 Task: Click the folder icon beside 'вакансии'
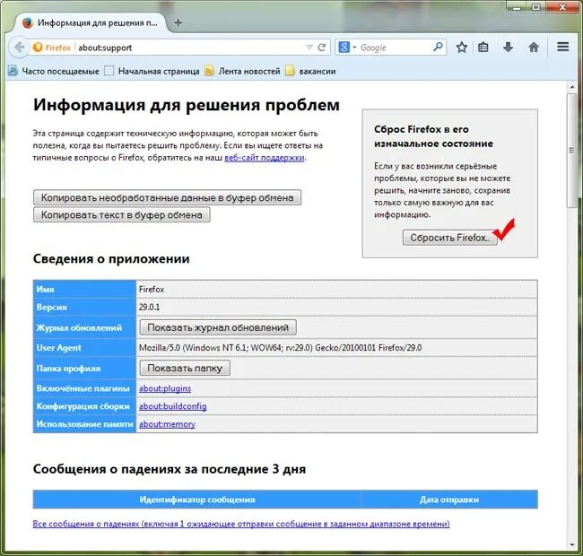point(290,71)
